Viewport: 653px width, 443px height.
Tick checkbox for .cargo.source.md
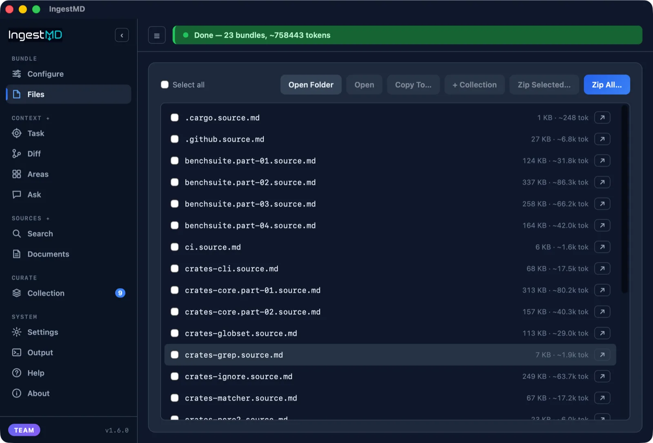click(x=175, y=118)
